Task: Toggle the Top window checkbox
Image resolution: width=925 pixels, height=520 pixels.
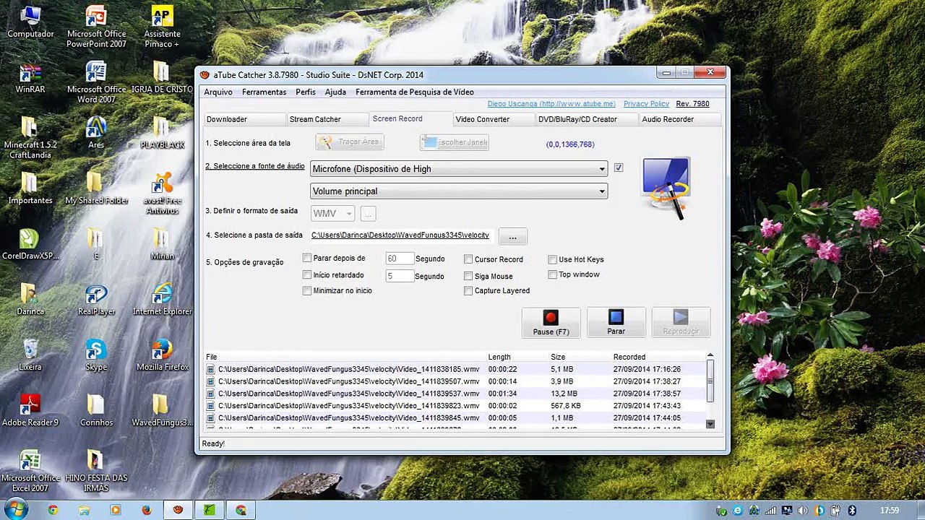Action: point(553,274)
